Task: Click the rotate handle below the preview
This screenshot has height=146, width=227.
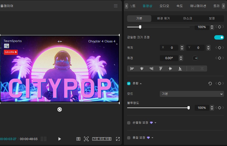Action: pos(60,109)
